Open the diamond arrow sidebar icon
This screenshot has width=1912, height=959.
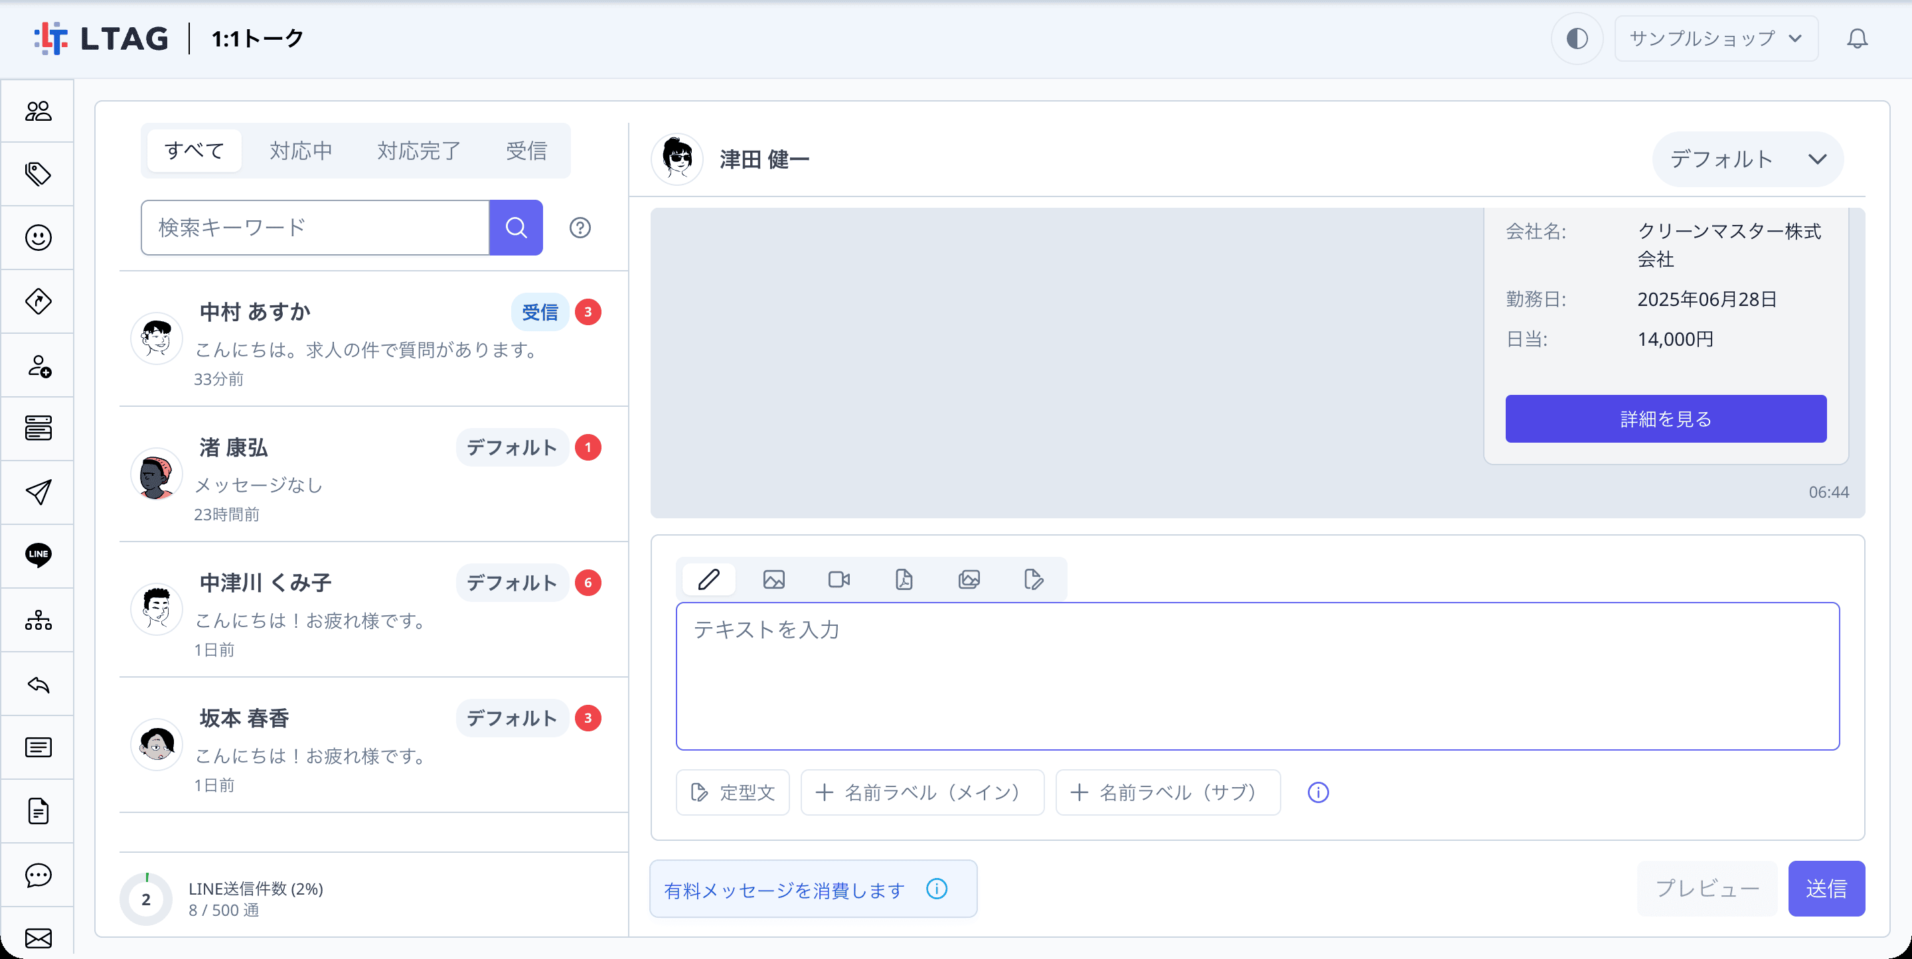(38, 301)
